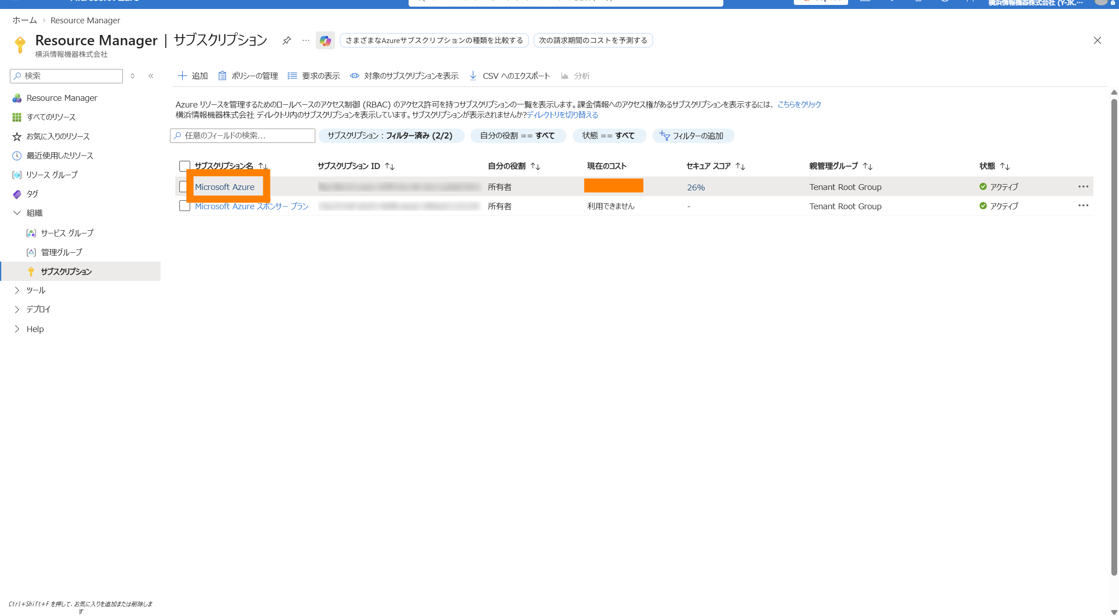Image resolution: width=1119 pixels, height=616 pixels.
Task: Check the Microsoft Azure スポンサー プラン row checkbox
Action: point(184,206)
